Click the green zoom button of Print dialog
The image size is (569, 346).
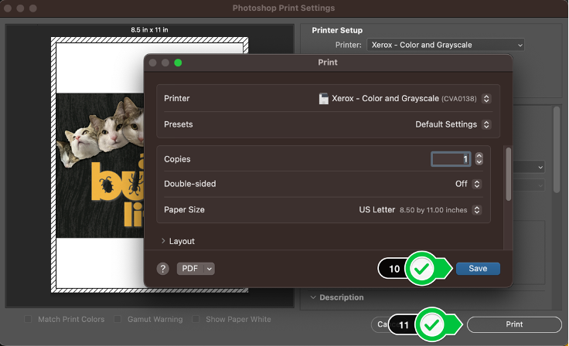click(x=178, y=63)
